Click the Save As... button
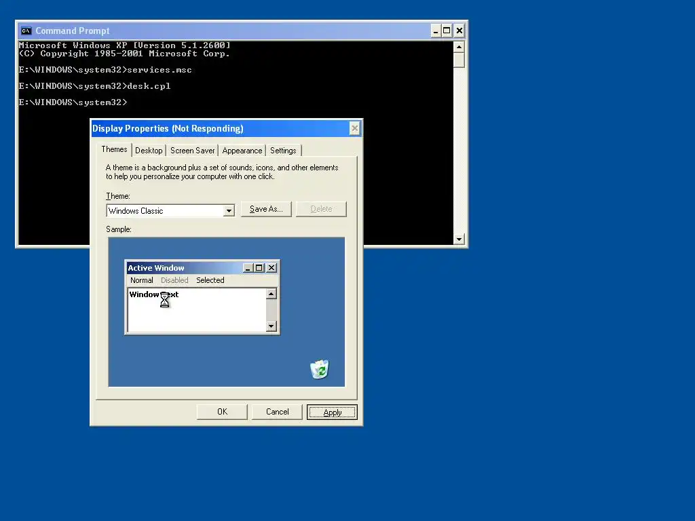Screen dimensions: 695x521 tap(266, 209)
